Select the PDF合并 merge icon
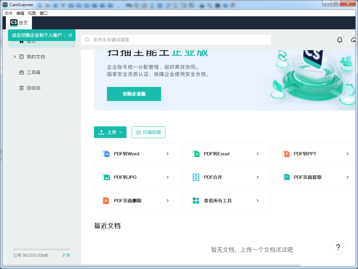 click(x=196, y=177)
